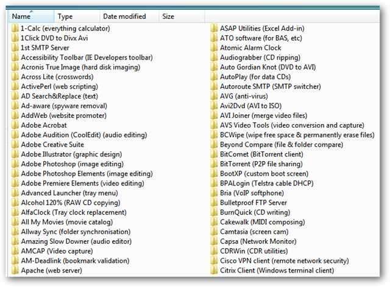Screen dimensions: 390x287
Task: Click the Adobe Acrobat folder icon
Action: pyautogui.click(x=15, y=125)
